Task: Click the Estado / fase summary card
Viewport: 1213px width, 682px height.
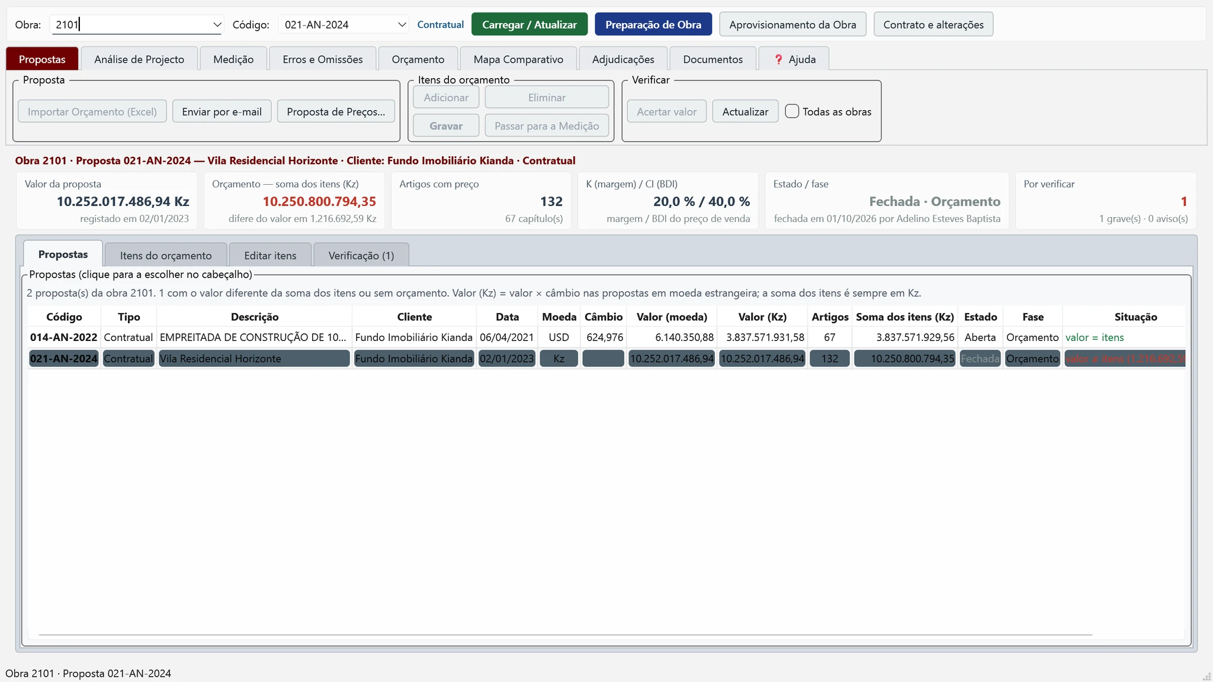Action: [887, 201]
